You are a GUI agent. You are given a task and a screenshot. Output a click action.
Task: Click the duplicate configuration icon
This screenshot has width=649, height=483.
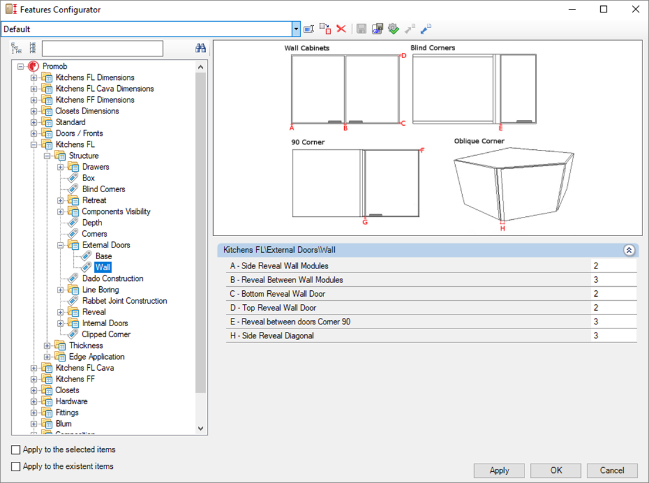(325, 29)
